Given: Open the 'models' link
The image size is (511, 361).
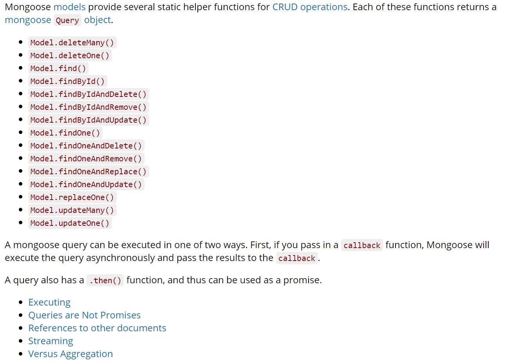Looking at the screenshot, I should point(69,7).
